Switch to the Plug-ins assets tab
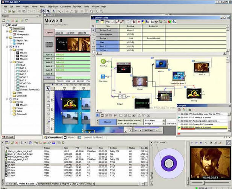232x189 pixels. [65, 184]
